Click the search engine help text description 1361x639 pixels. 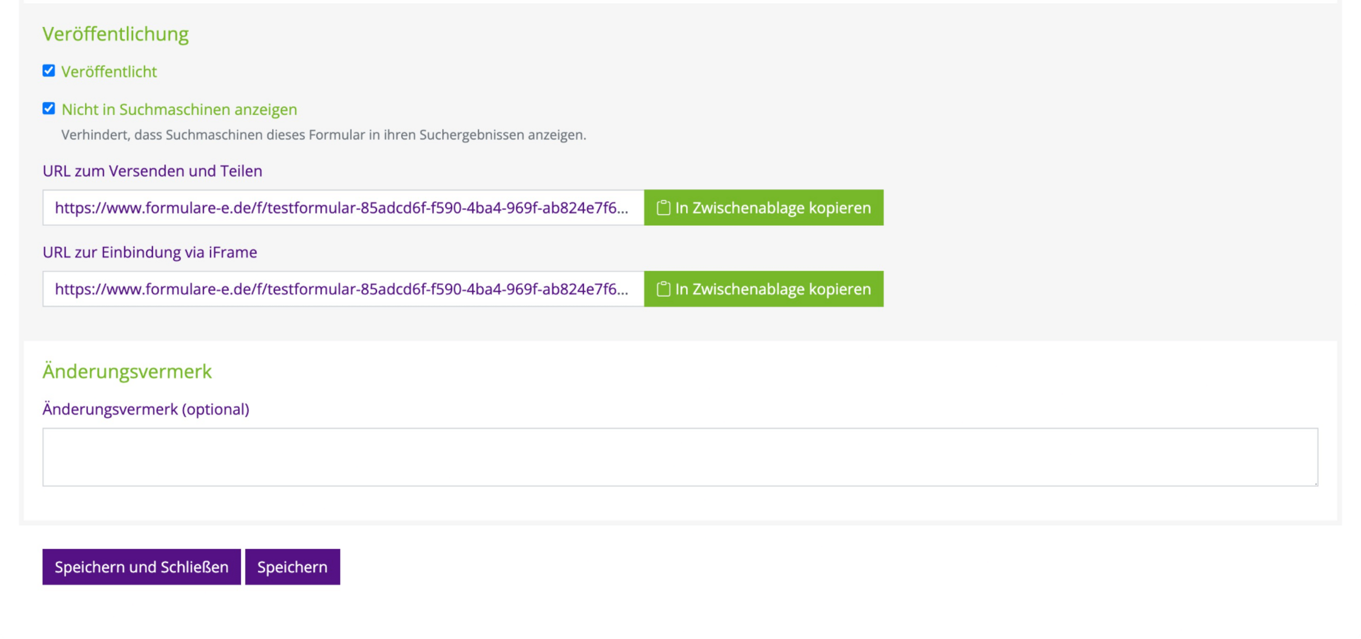coord(323,135)
